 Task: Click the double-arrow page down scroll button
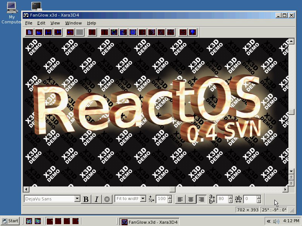291,183
